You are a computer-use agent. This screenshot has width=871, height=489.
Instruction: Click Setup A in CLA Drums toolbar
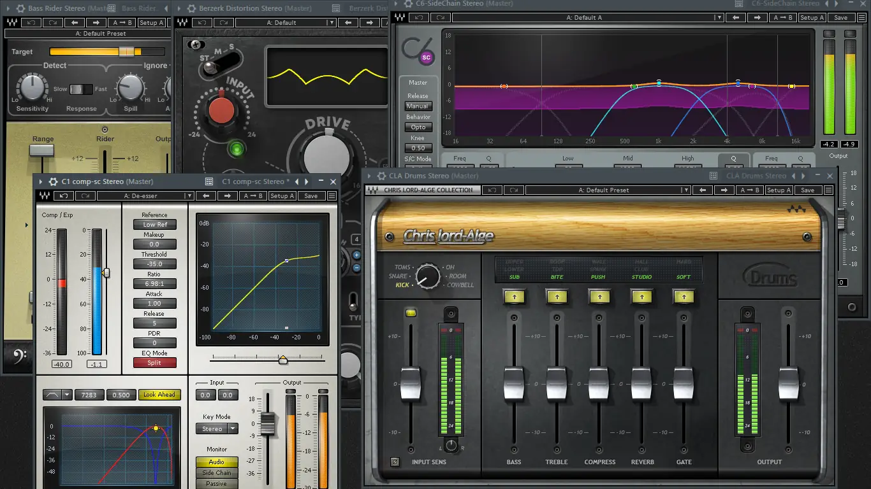tap(779, 190)
